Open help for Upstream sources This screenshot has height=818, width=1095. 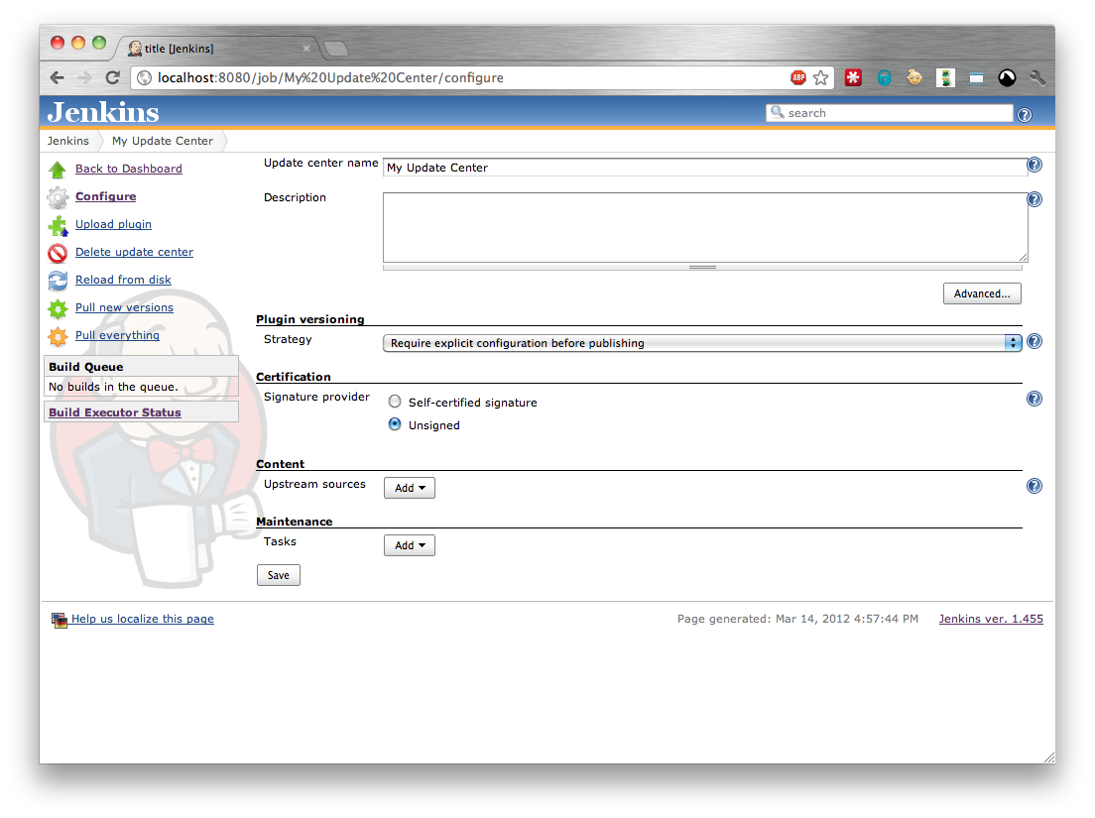(1034, 486)
